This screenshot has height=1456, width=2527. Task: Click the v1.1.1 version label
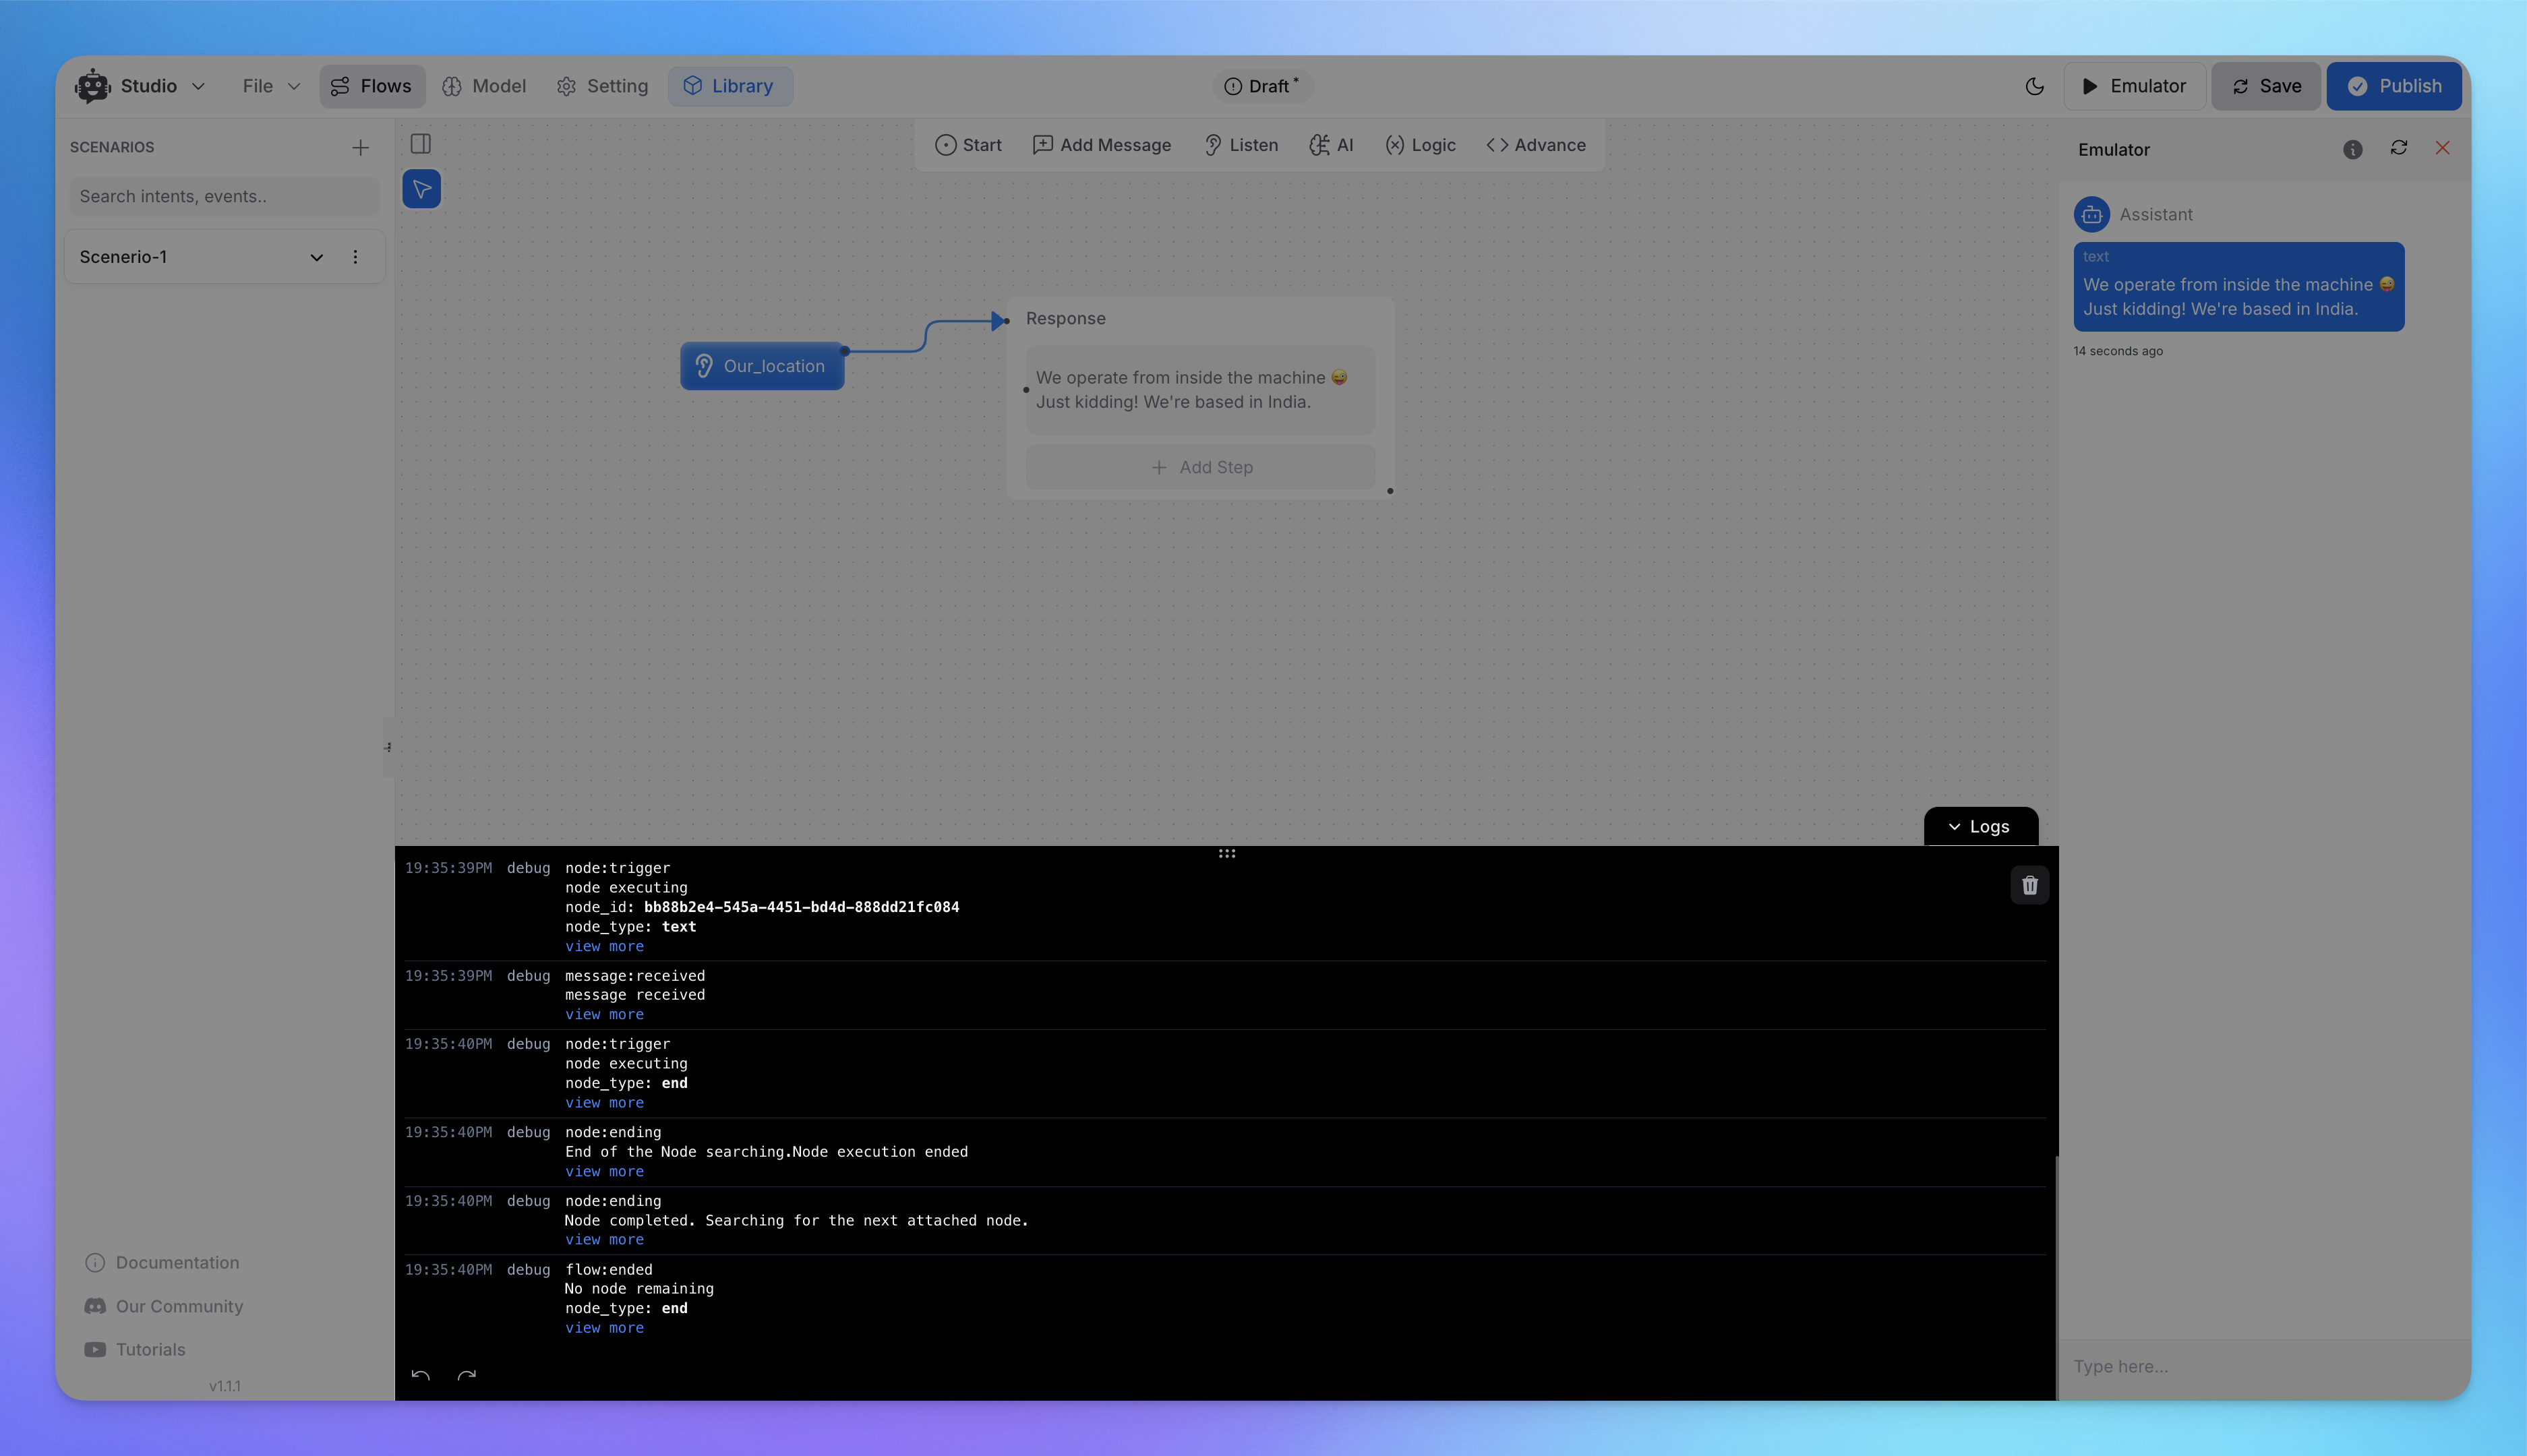pyautogui.click(x=225, y=1386)
